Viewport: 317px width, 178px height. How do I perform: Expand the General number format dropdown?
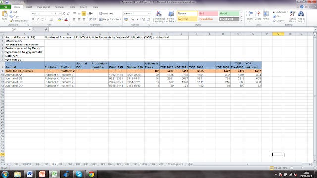(x=149, y=13)
